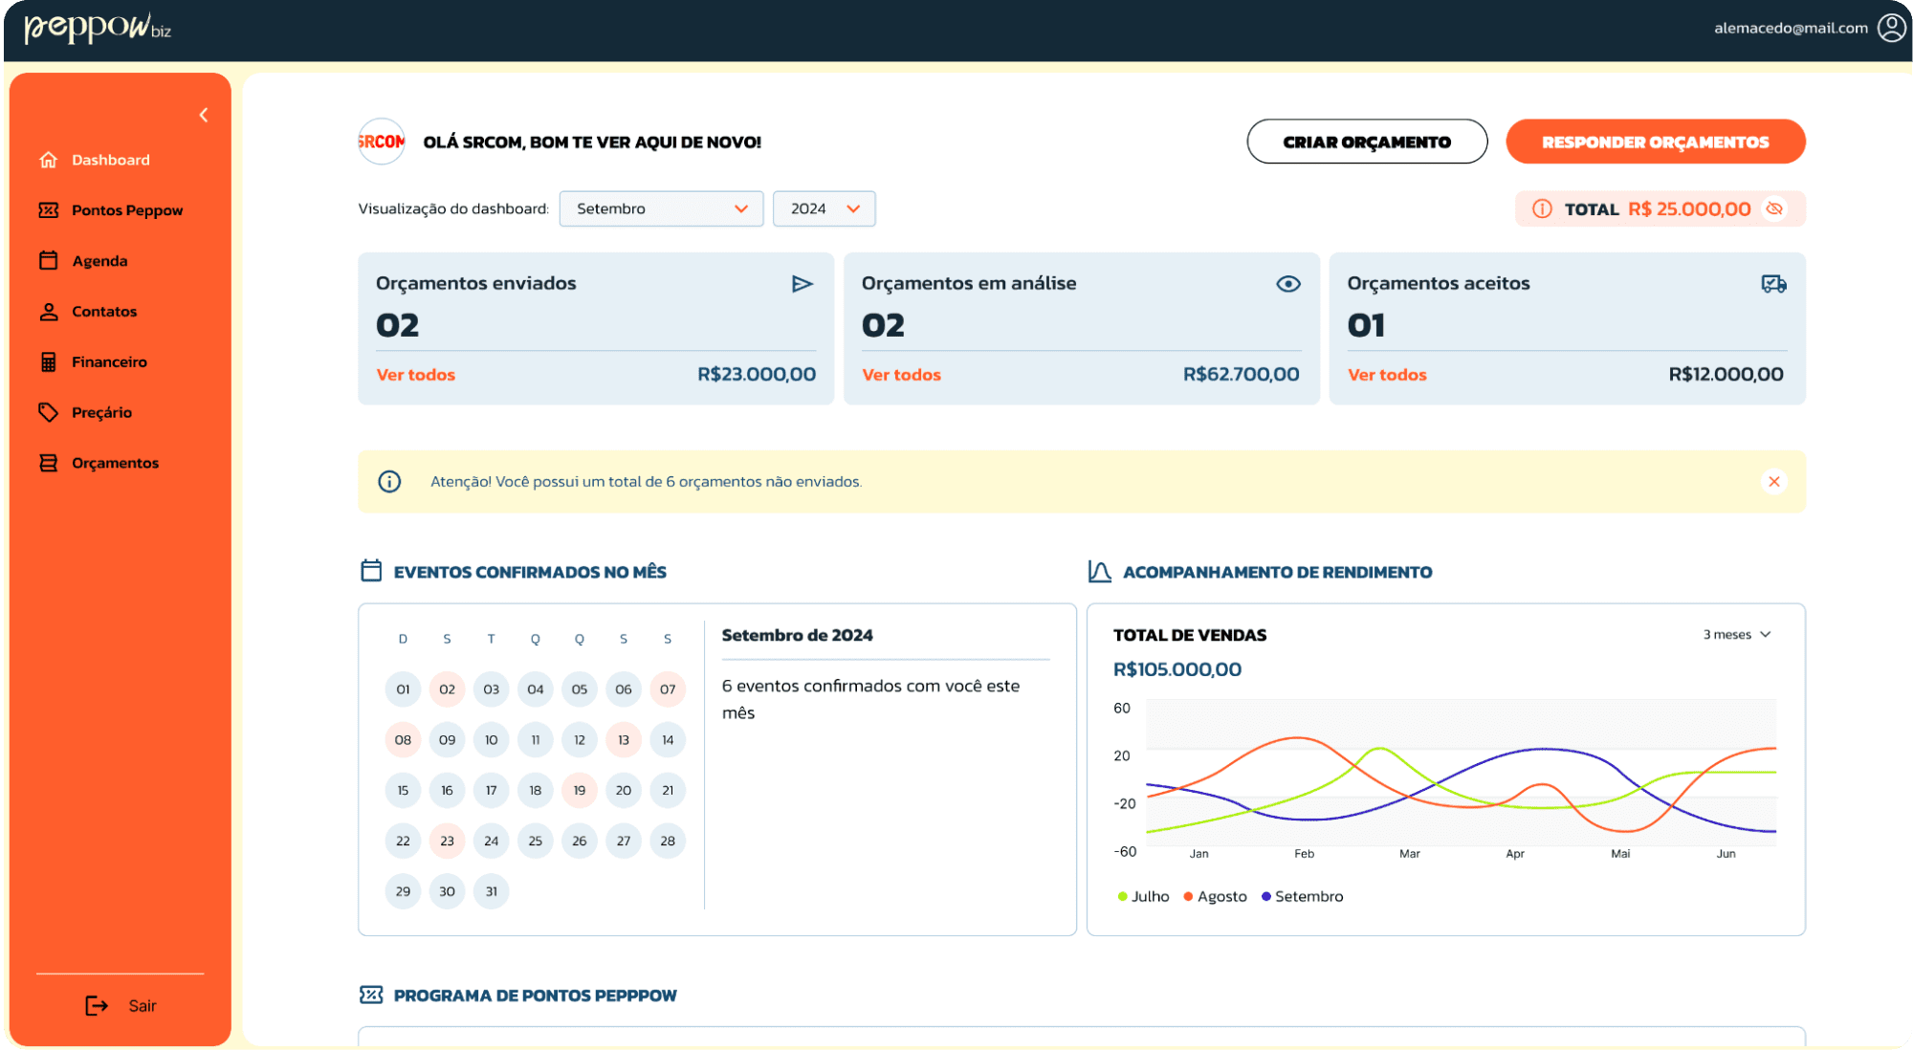Click the send icon on Orçamentos enviados
Viewport: 1913px width, 1050px height.
(x=802, y=284)
